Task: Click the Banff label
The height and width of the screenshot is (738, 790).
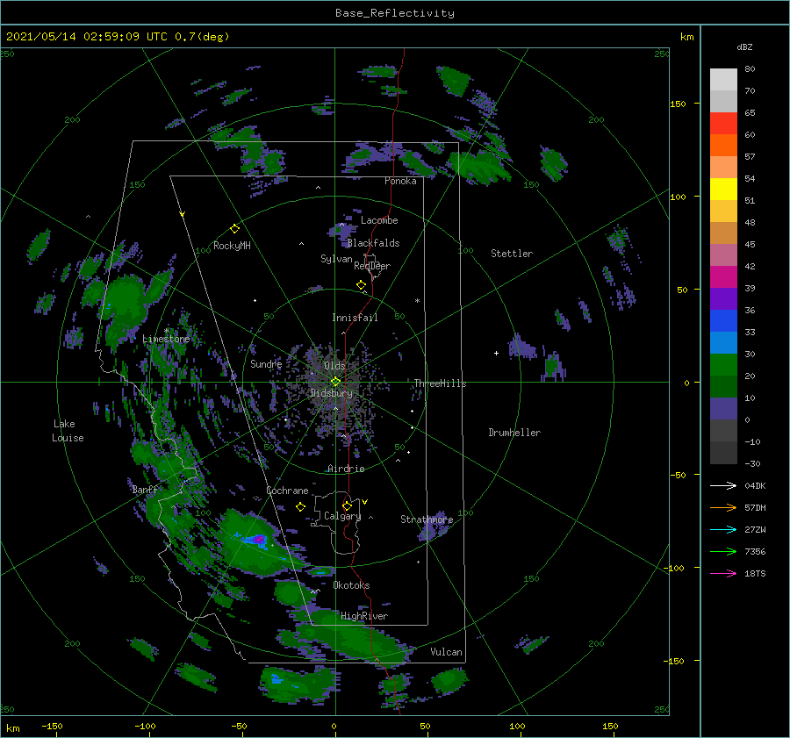Action: [x=145, y=490]
